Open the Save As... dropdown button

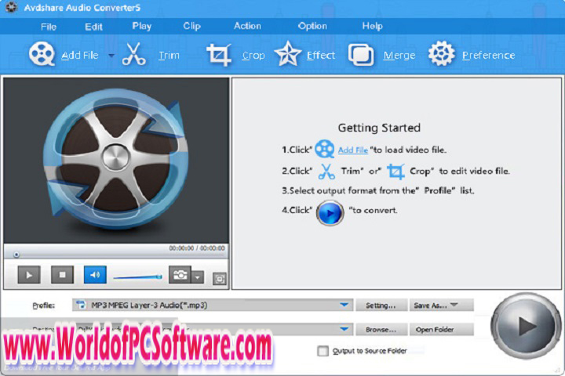(441, 305)
